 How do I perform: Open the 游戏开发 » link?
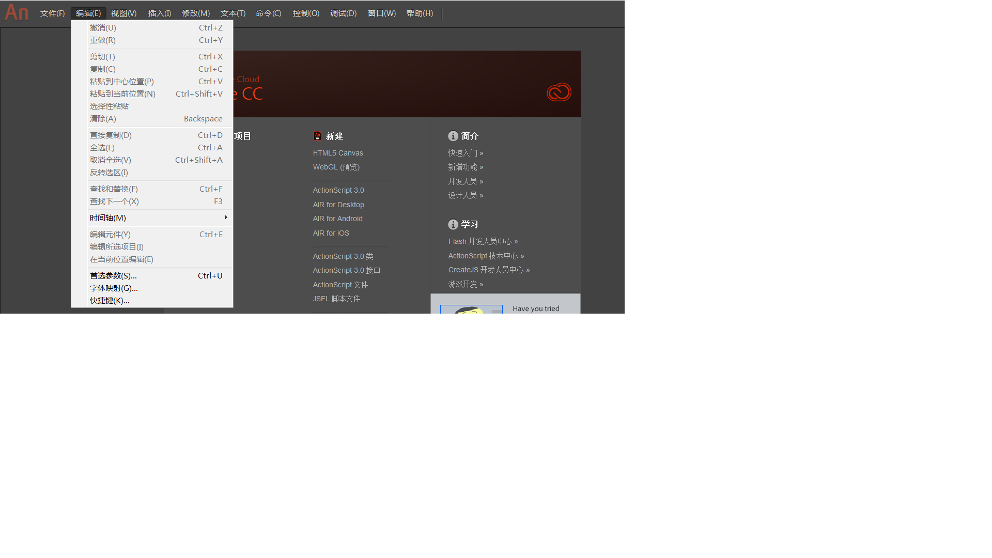[x=466, y=284]
